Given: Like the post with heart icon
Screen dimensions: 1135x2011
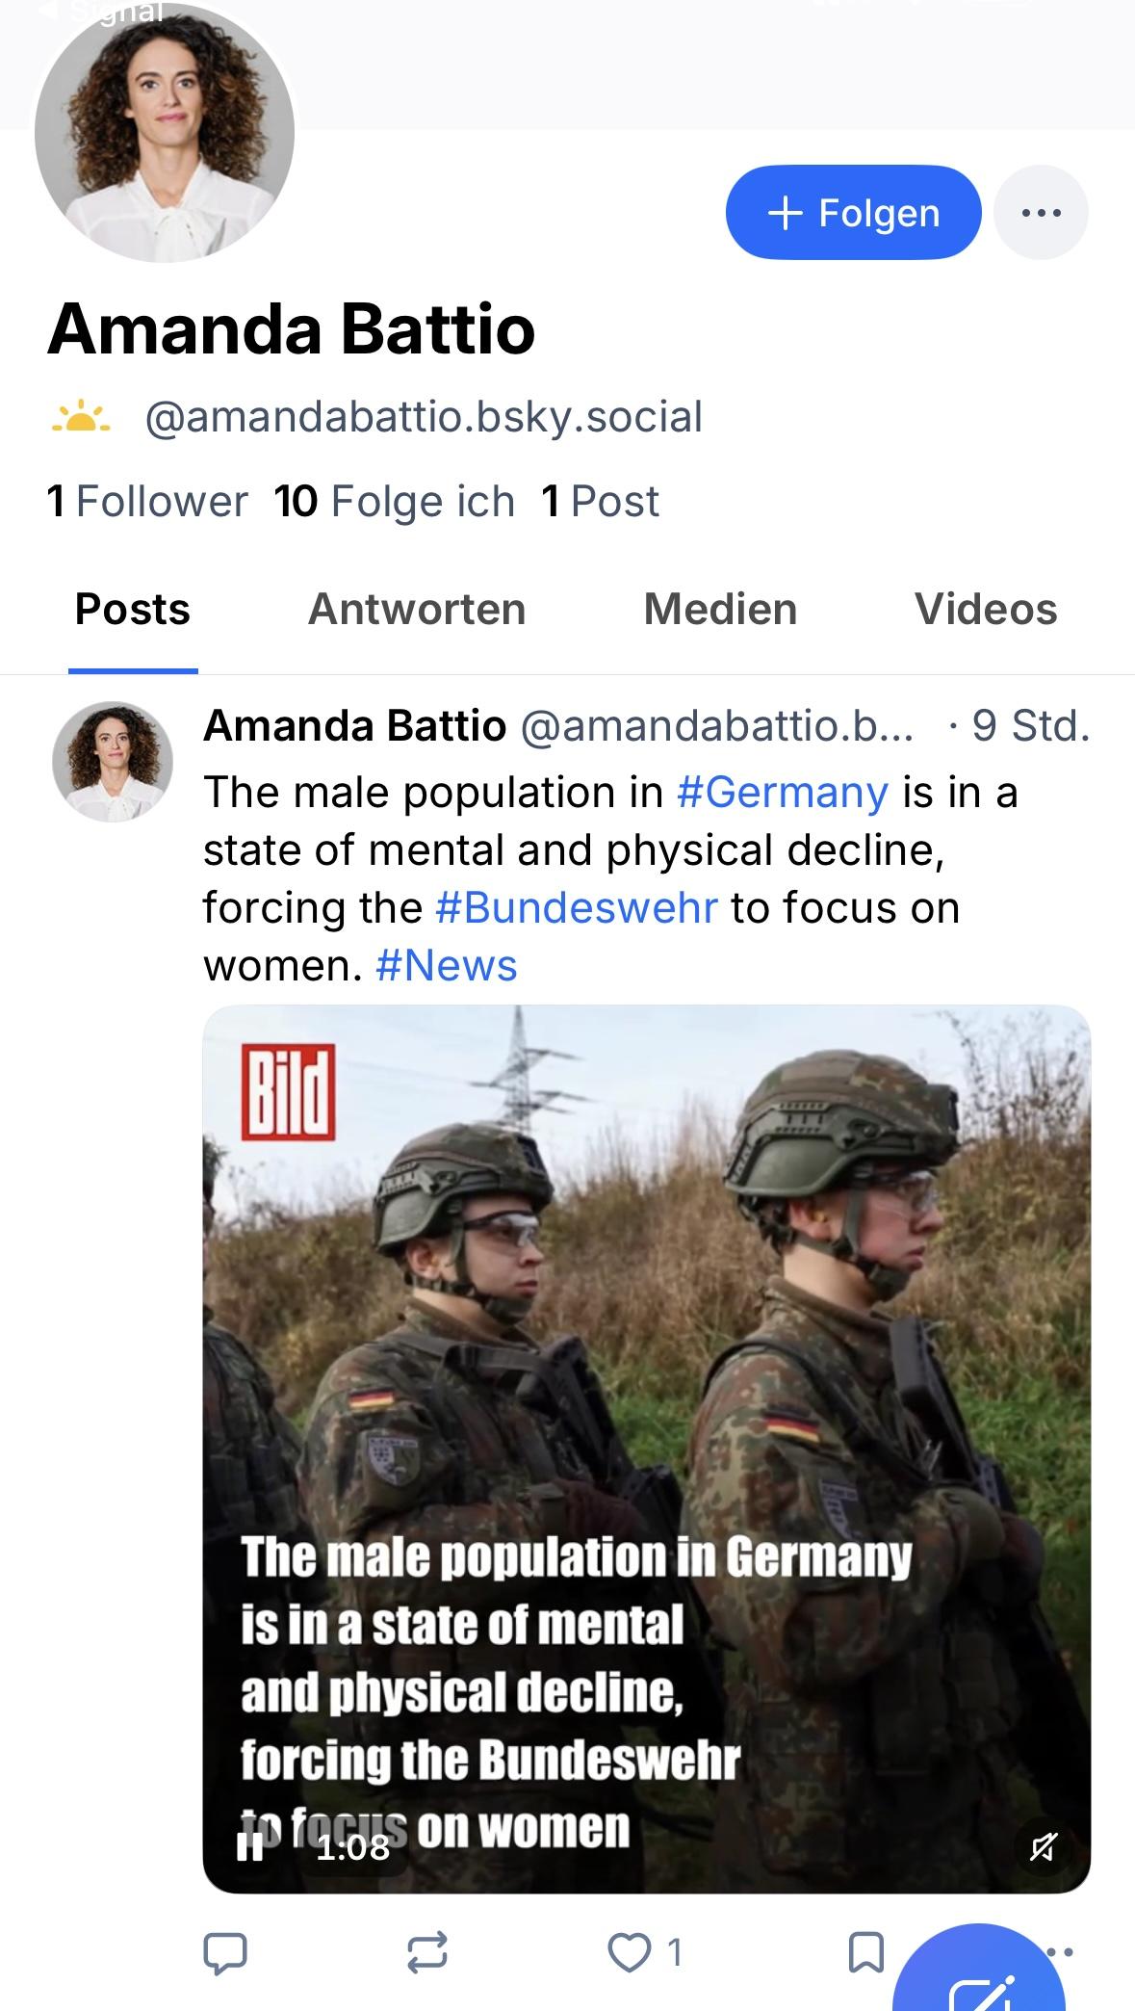Looking at the screenshot, I should point(631,1952).
